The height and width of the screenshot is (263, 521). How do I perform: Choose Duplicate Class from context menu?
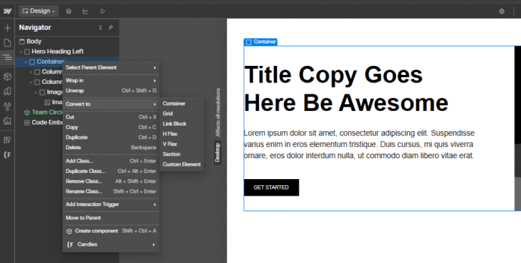pyautogui.click(x=111, y=171)
